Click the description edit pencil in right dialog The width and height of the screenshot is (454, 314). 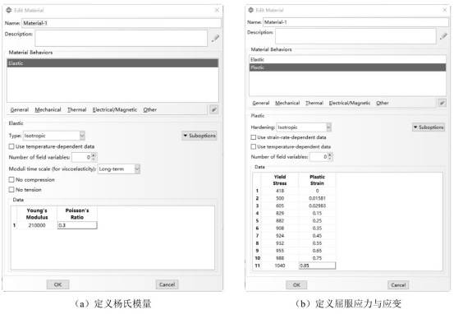443,36
